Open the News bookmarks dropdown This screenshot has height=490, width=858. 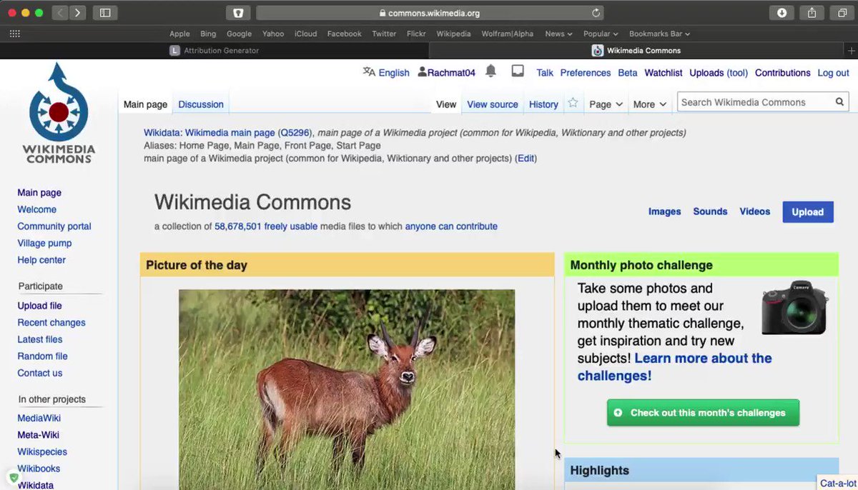tap(558, 34)
